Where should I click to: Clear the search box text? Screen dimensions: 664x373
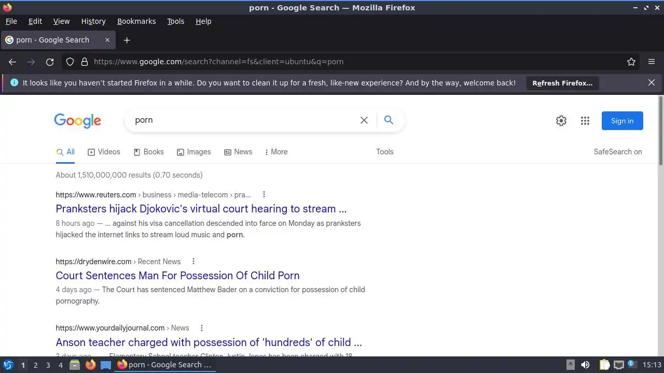[364, 120]
